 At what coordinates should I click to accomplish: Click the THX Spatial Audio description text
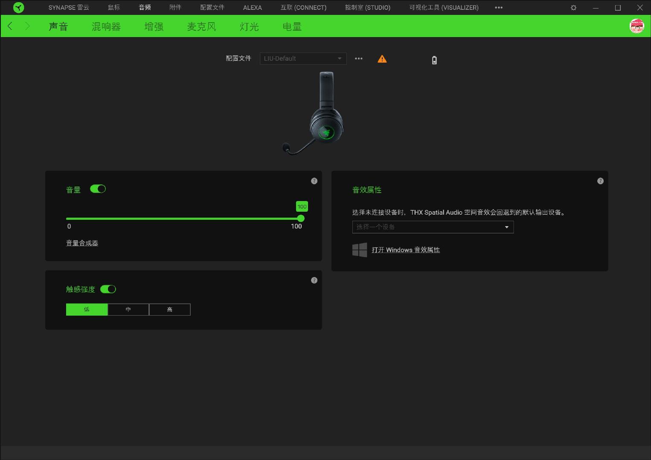(459, 213)
